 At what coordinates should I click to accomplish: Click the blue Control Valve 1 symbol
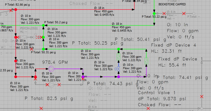coord(118,69)
